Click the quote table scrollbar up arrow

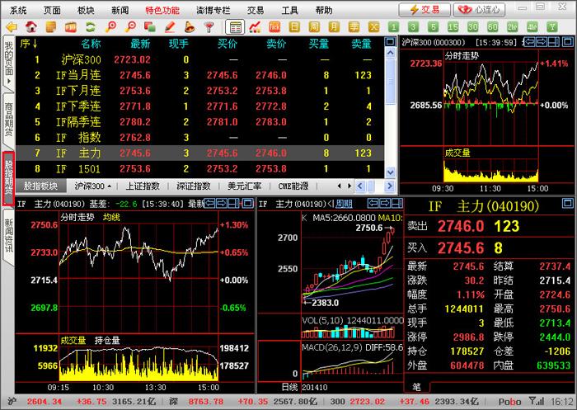tap(391, 53)
